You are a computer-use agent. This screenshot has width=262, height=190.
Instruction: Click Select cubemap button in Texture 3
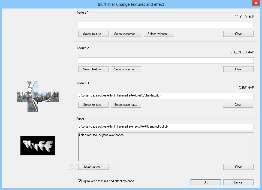pos(126,105)
